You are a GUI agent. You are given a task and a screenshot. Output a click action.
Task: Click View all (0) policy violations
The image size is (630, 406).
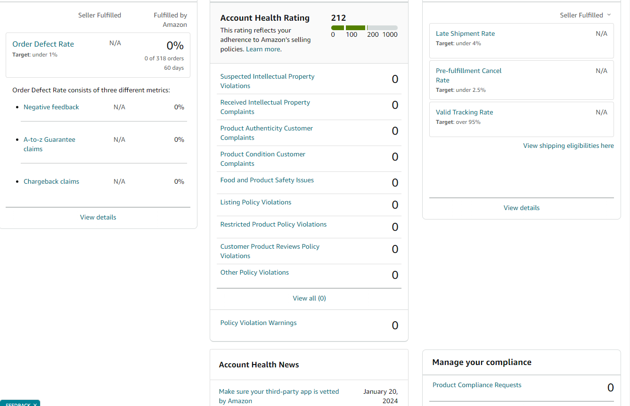click(309, 298)
